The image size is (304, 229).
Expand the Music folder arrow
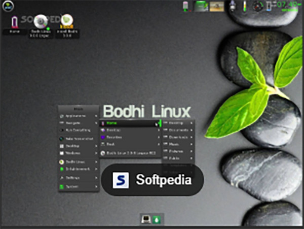click(192, 144)
